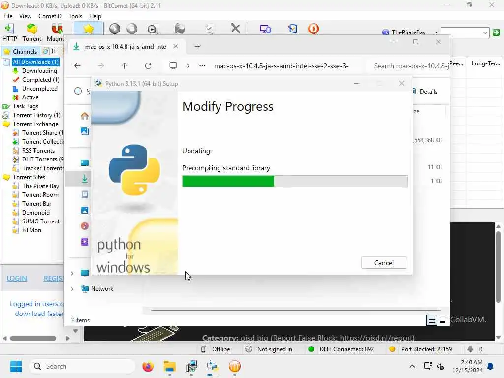Click the Python installer taskbar icon
Image resolution: width=504 pixels, height=378 pixels.
[213, 366]
